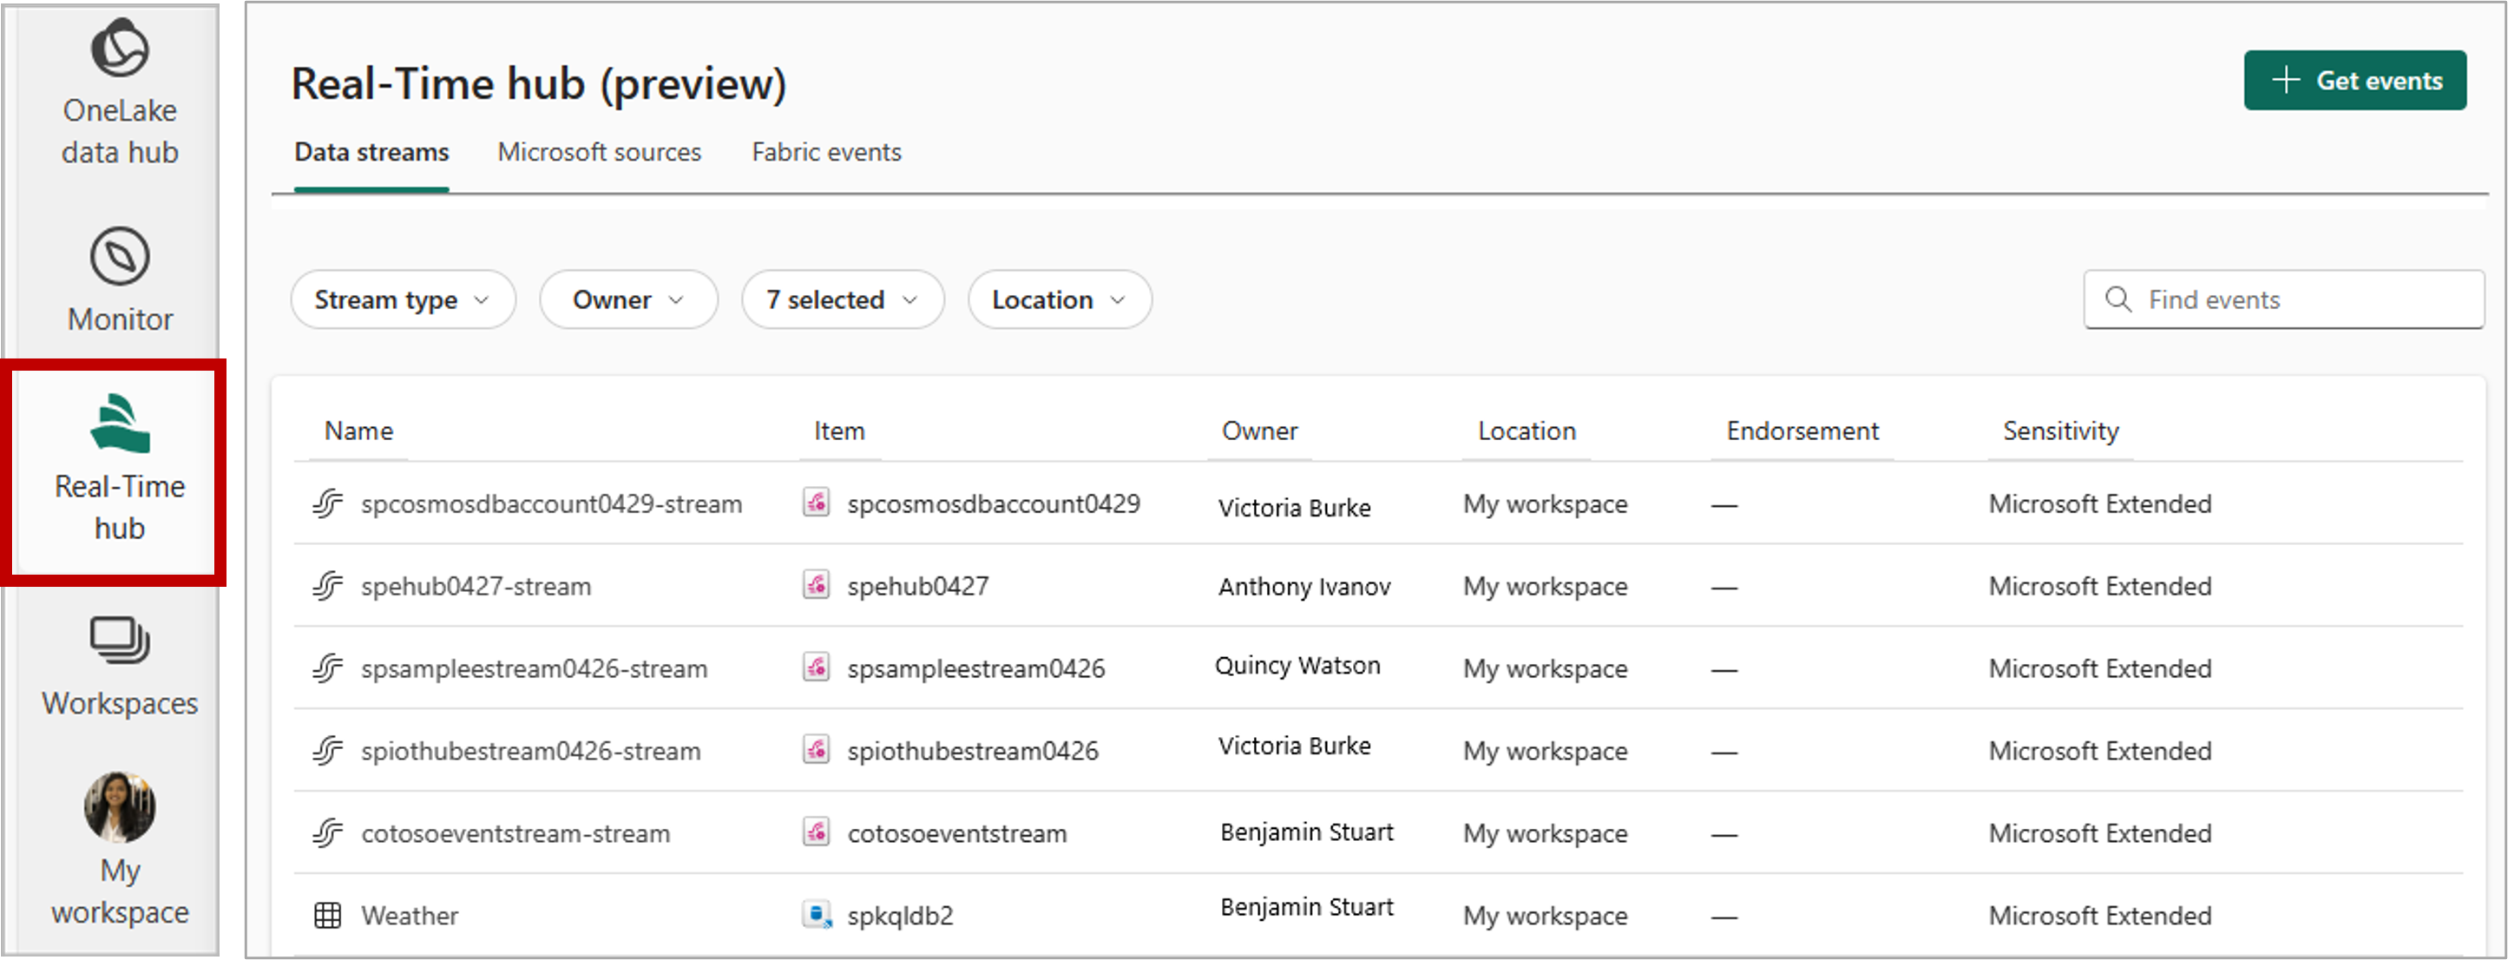
Task: Open the cotosoeventstream-stream entry
Action: pyautogui.click(x=515, y=833)
